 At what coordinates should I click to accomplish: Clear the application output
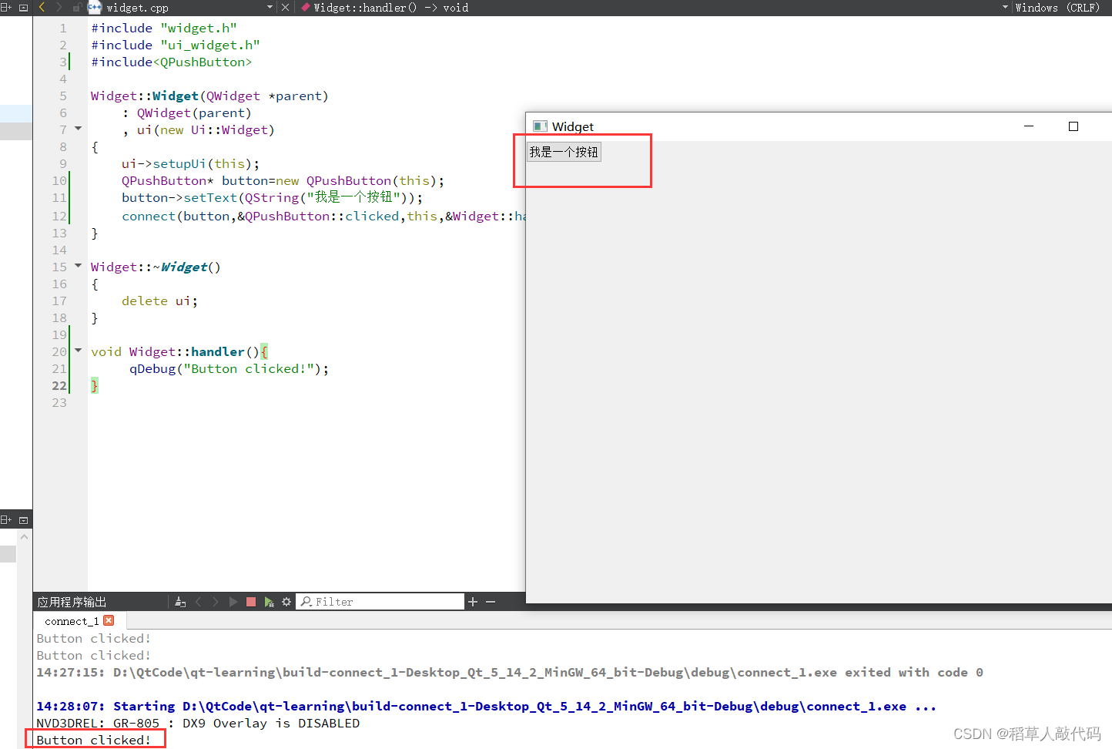(180, 601)
